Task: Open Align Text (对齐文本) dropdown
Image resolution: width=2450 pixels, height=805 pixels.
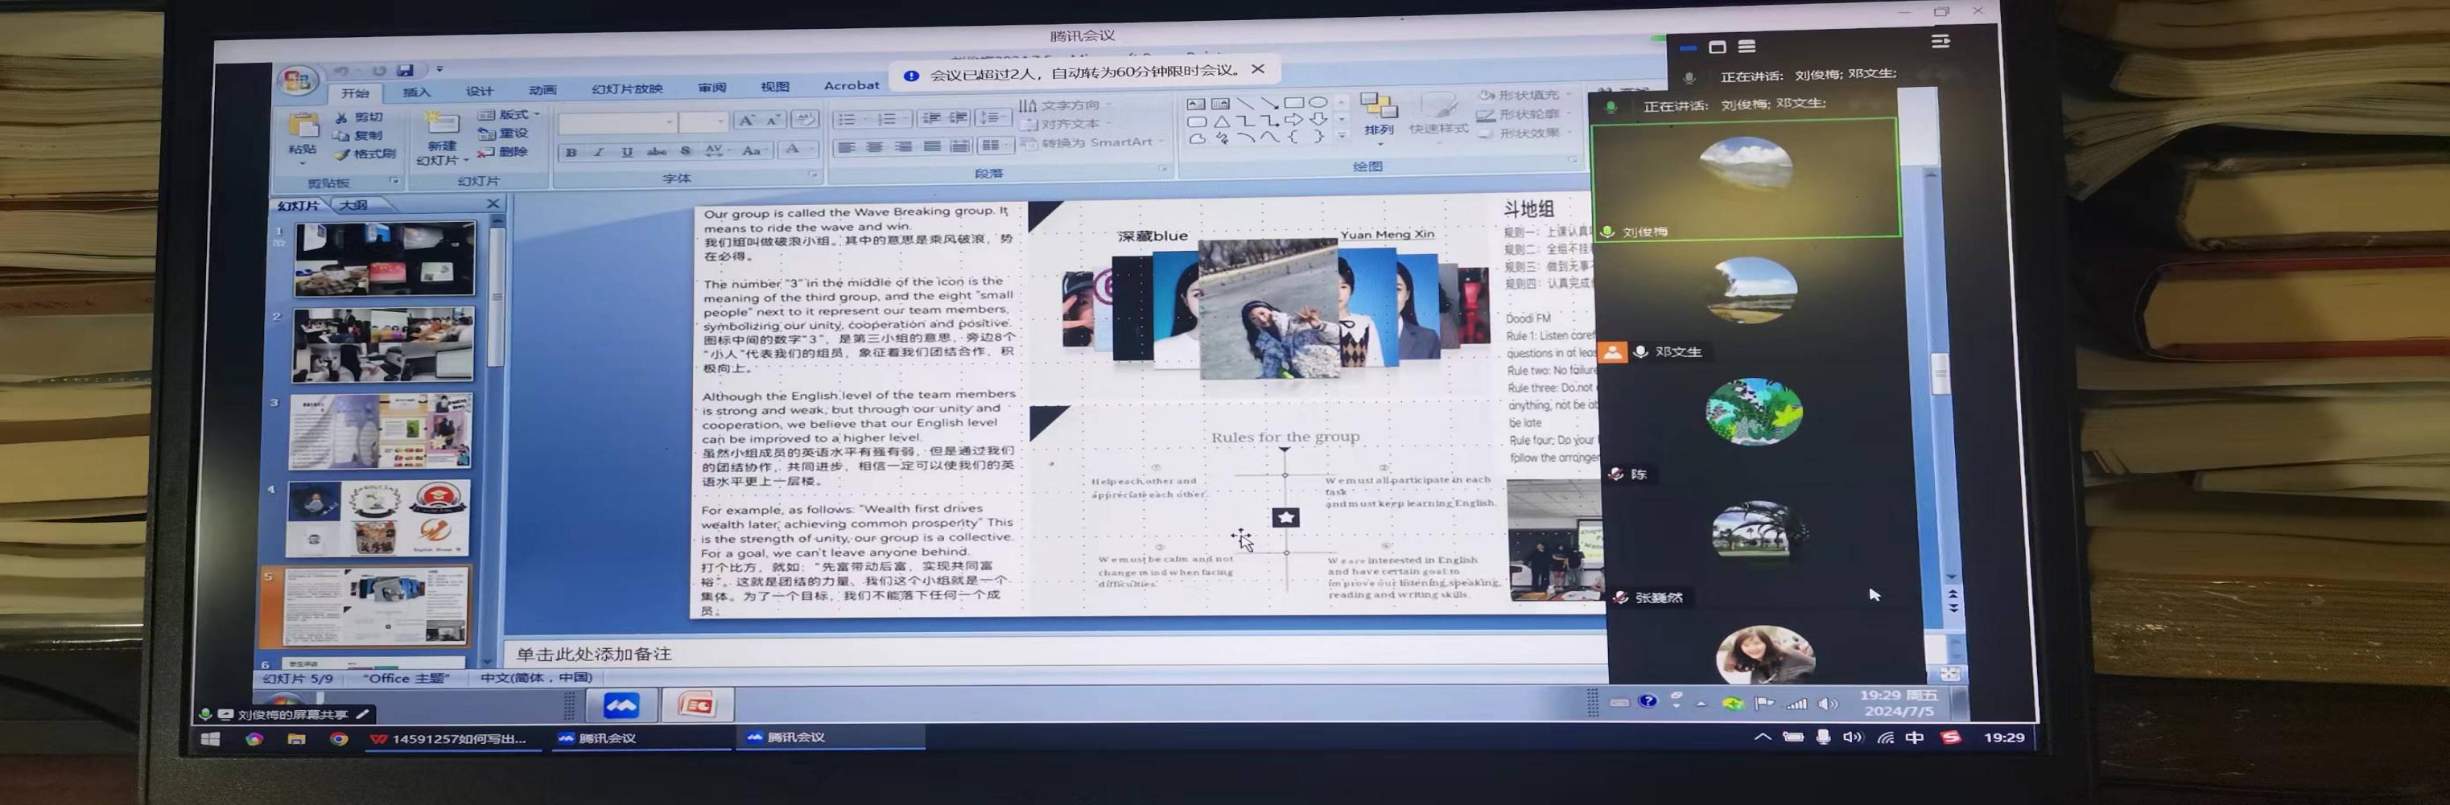Action: click(1063, 124)
